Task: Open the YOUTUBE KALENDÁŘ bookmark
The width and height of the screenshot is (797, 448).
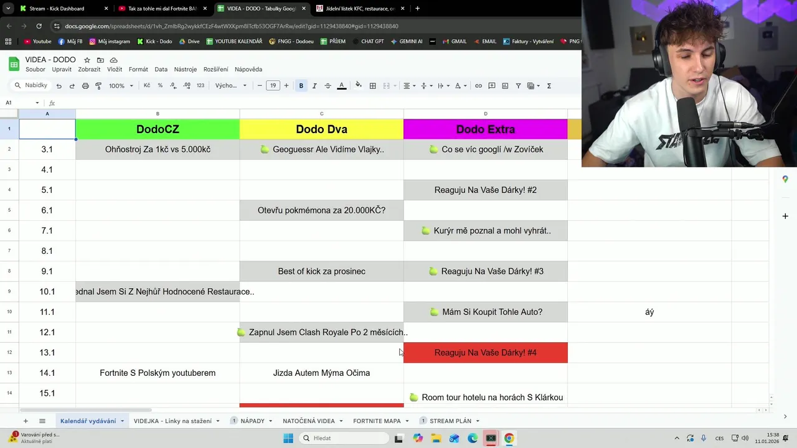Action: [234, 42]
